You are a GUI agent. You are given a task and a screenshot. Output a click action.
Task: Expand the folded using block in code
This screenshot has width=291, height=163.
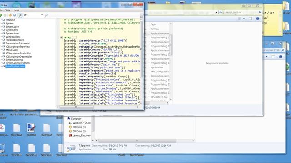tap(62, 38)
